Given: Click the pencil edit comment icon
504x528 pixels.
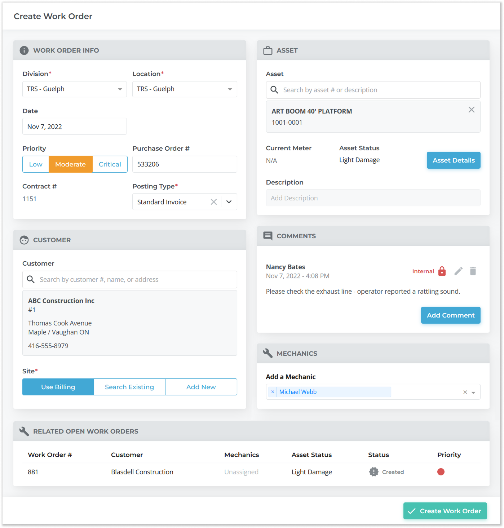Looking at the screenshot, I should point(458,271).
